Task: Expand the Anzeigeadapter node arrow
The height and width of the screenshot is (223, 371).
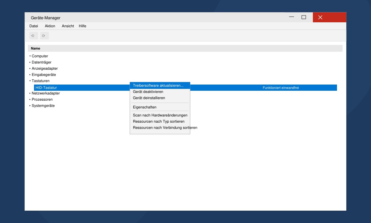Action: coord(30,68)
